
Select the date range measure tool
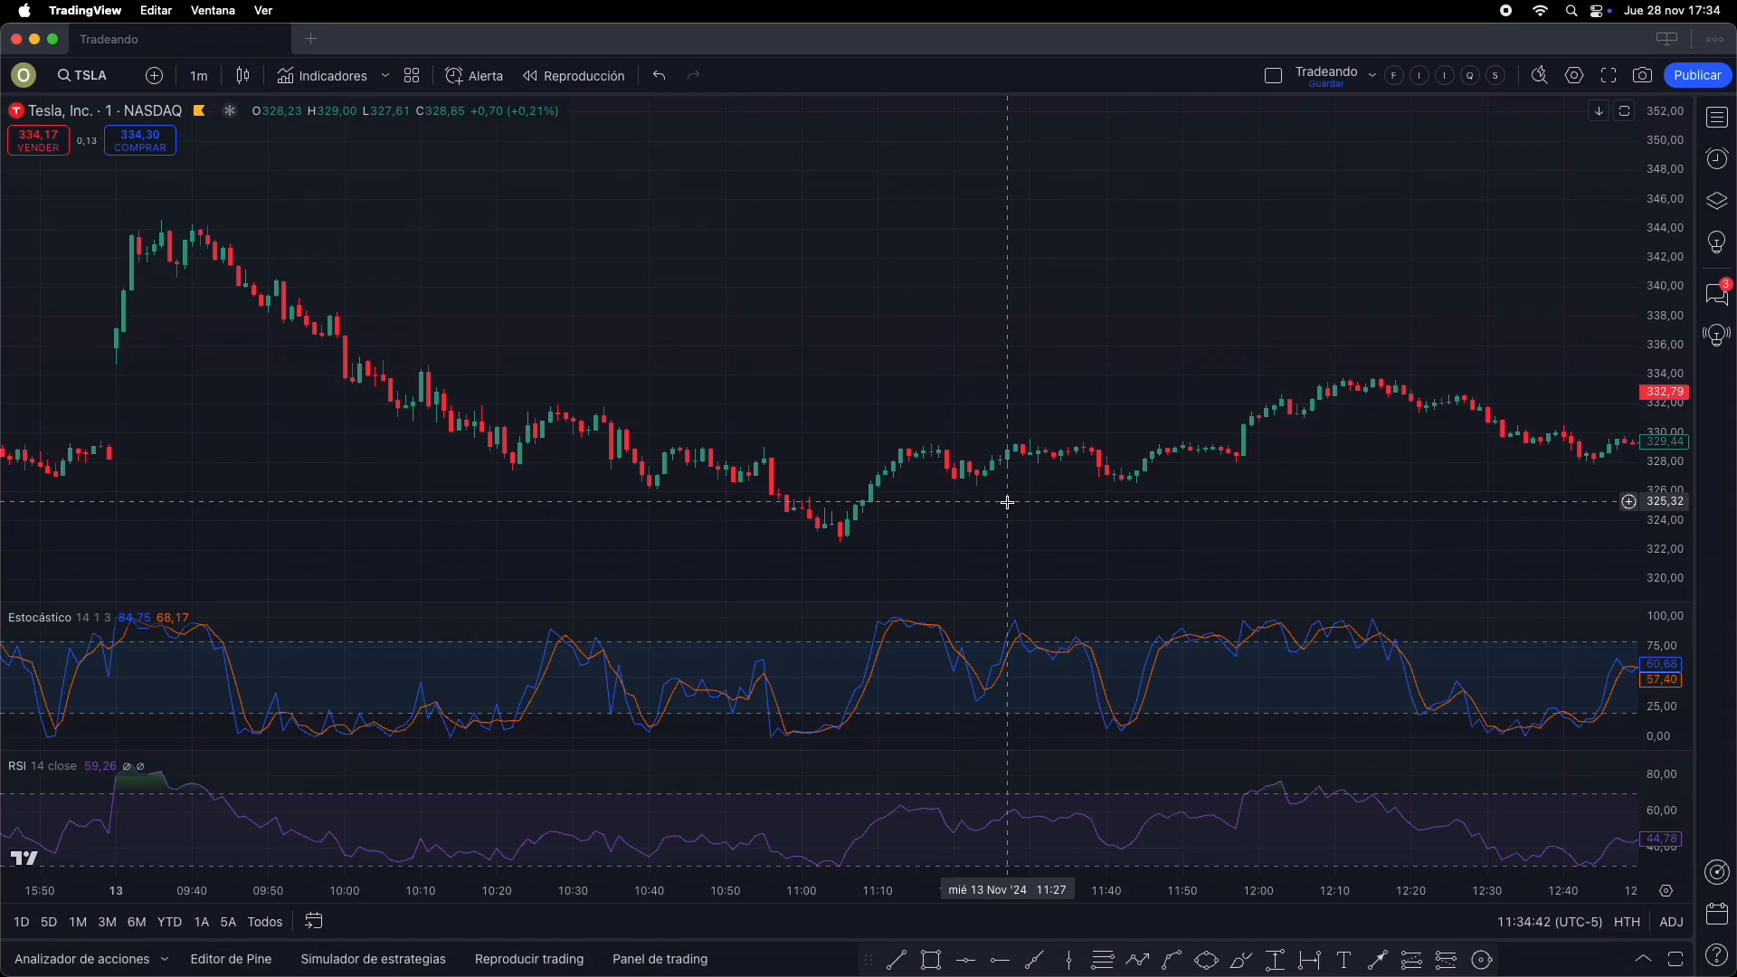pyautogui.click(x=1309, y=960)
